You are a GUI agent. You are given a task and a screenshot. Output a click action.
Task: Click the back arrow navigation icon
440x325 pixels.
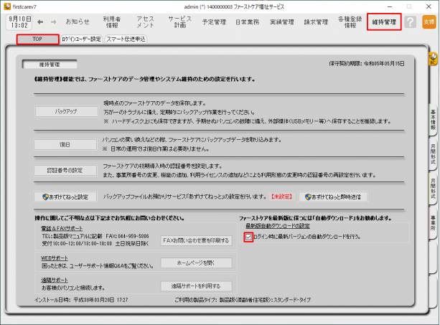pyautogui.click(x=40, y=22)
